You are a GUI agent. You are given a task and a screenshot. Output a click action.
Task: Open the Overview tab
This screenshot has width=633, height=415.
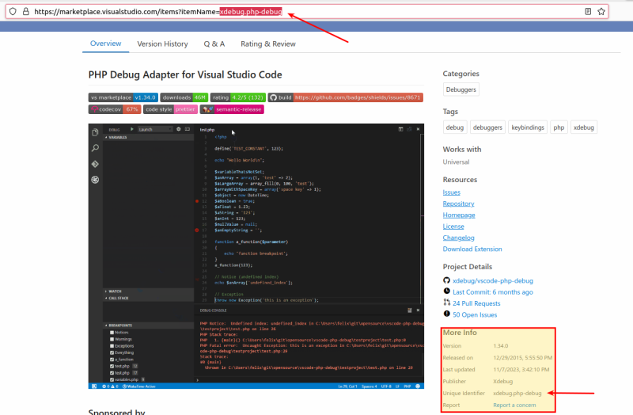[105, 44]
